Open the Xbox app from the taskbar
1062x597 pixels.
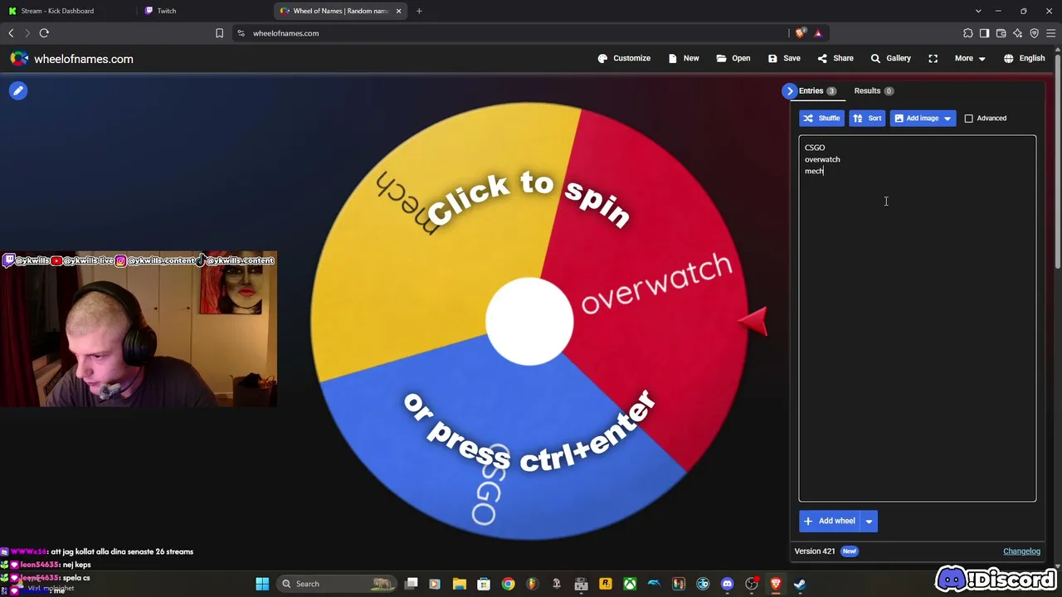630,584
